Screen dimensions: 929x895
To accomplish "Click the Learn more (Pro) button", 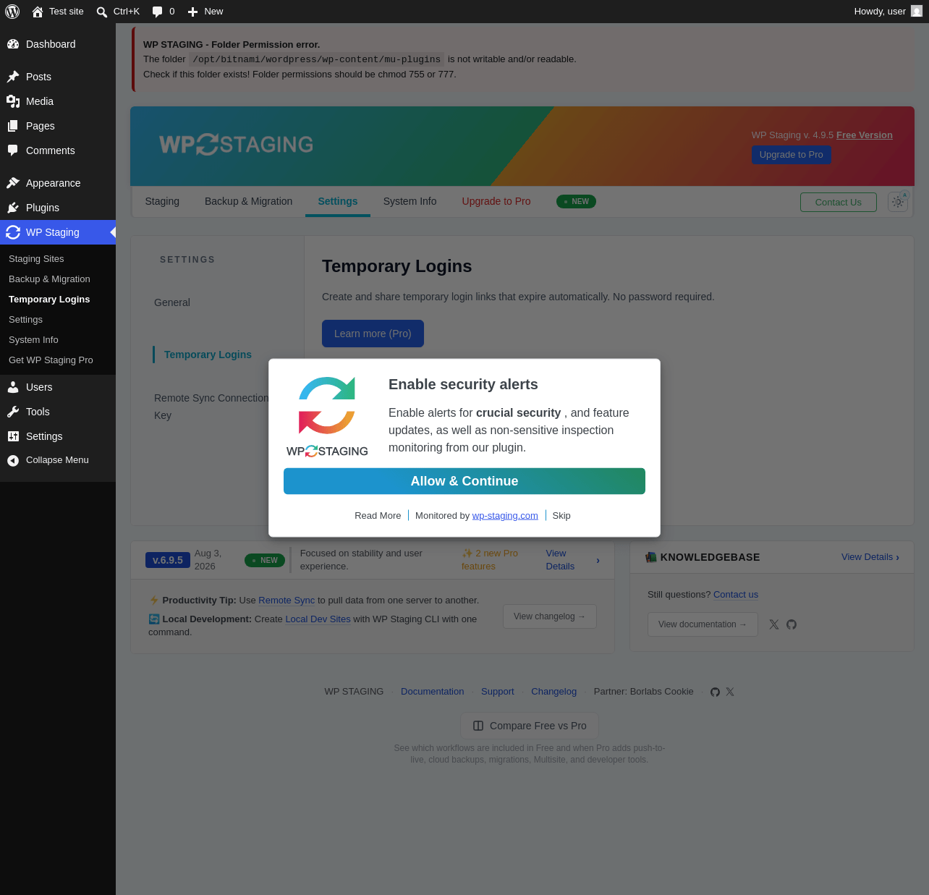I will pyautogui.click(x=373, y=334).
